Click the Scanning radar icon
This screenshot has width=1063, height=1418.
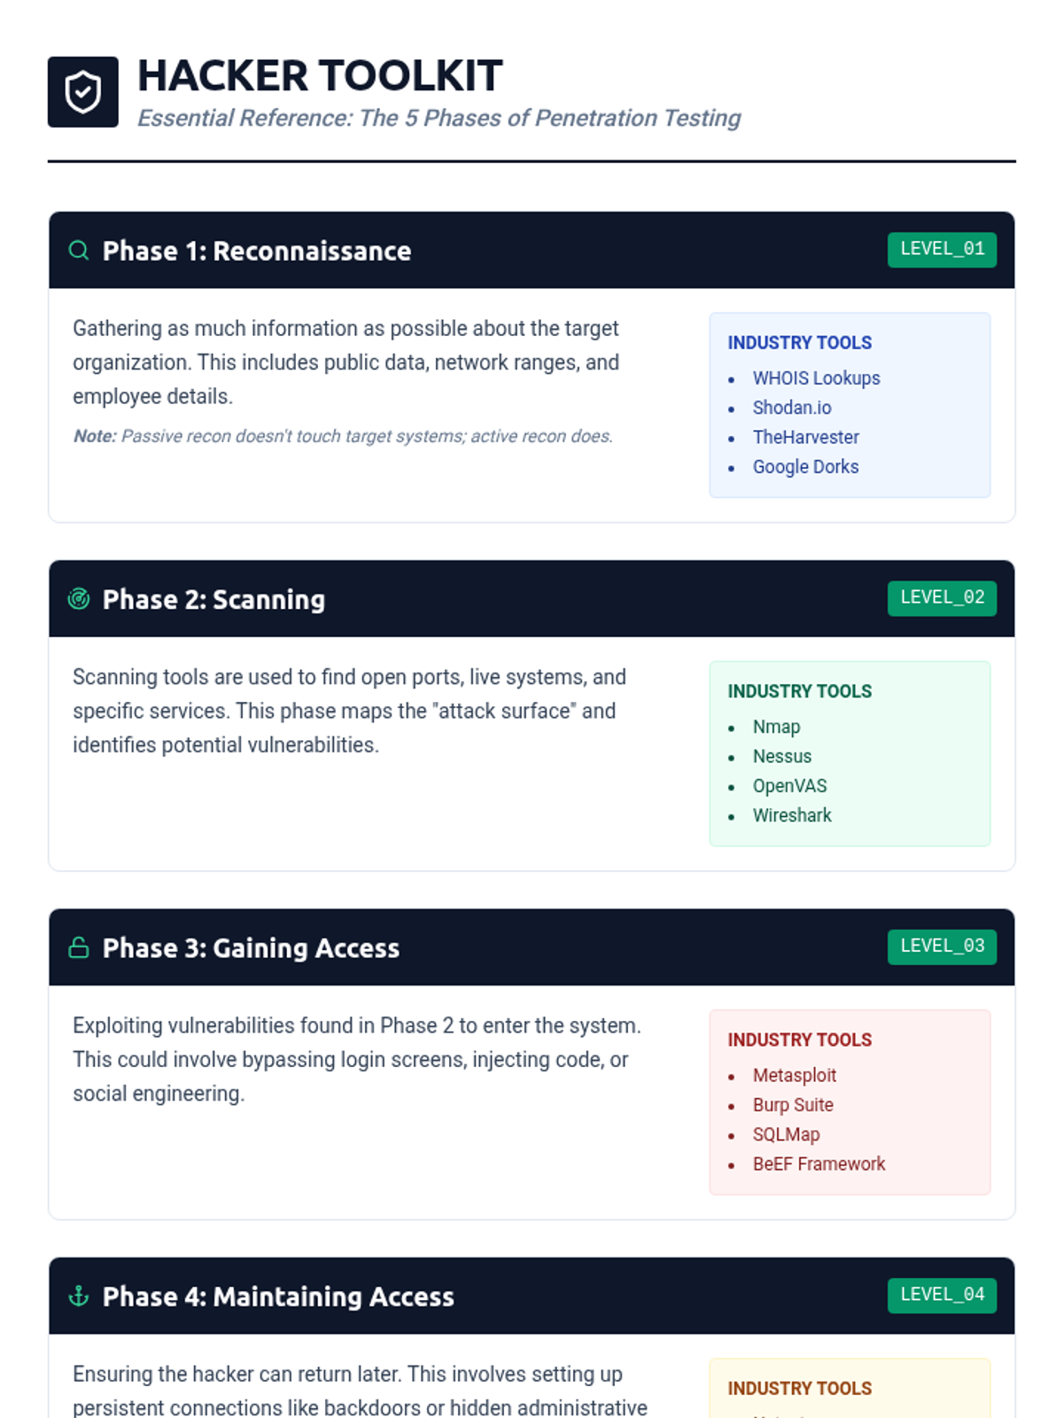click(79, 599)
